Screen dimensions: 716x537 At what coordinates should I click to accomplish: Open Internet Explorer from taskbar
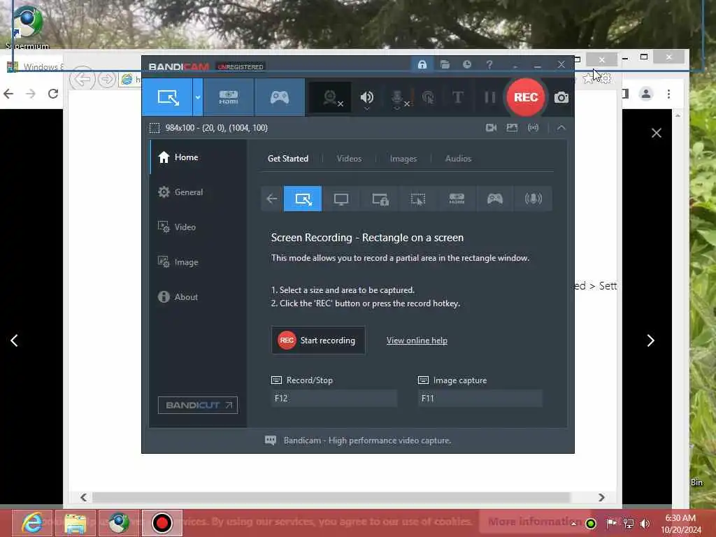tap(32, 523)
